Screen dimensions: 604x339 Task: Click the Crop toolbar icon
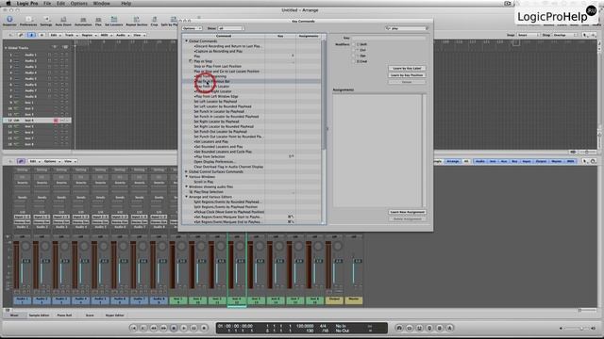[154, 21]
